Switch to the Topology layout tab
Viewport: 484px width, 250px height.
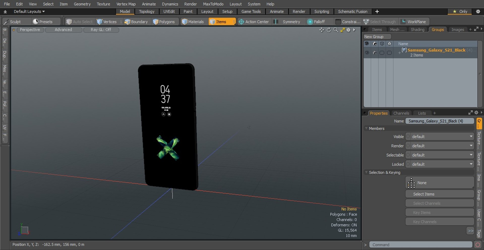tap(147, 12)
